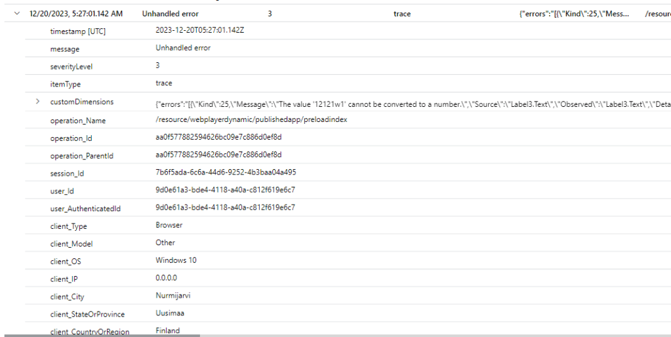This screenshot has height=337, width=671.
Task: Select the /resource/webplayerdynamic operation_Name value
Action: click(251, 120)
